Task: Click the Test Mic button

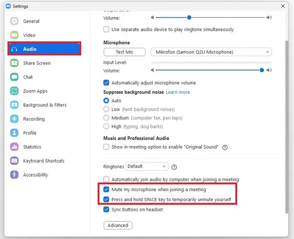Action: coord(125,52)
